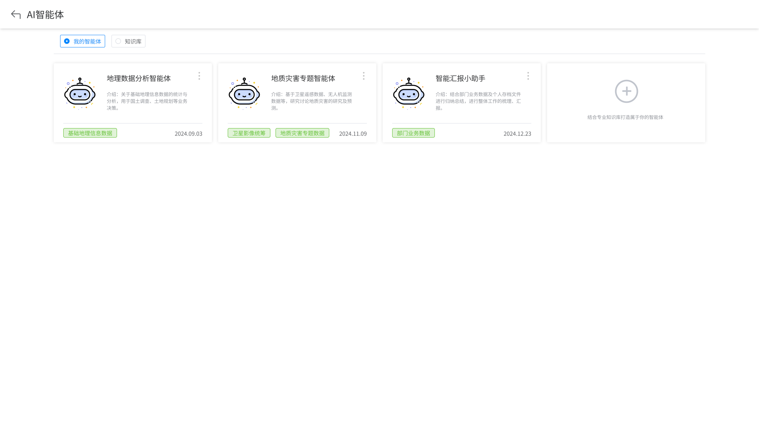Image resolution: width=759 pixels, height=427 pixels.
Task: Click the 地质灾害专题数据 tag
Action: click(302, 133)
